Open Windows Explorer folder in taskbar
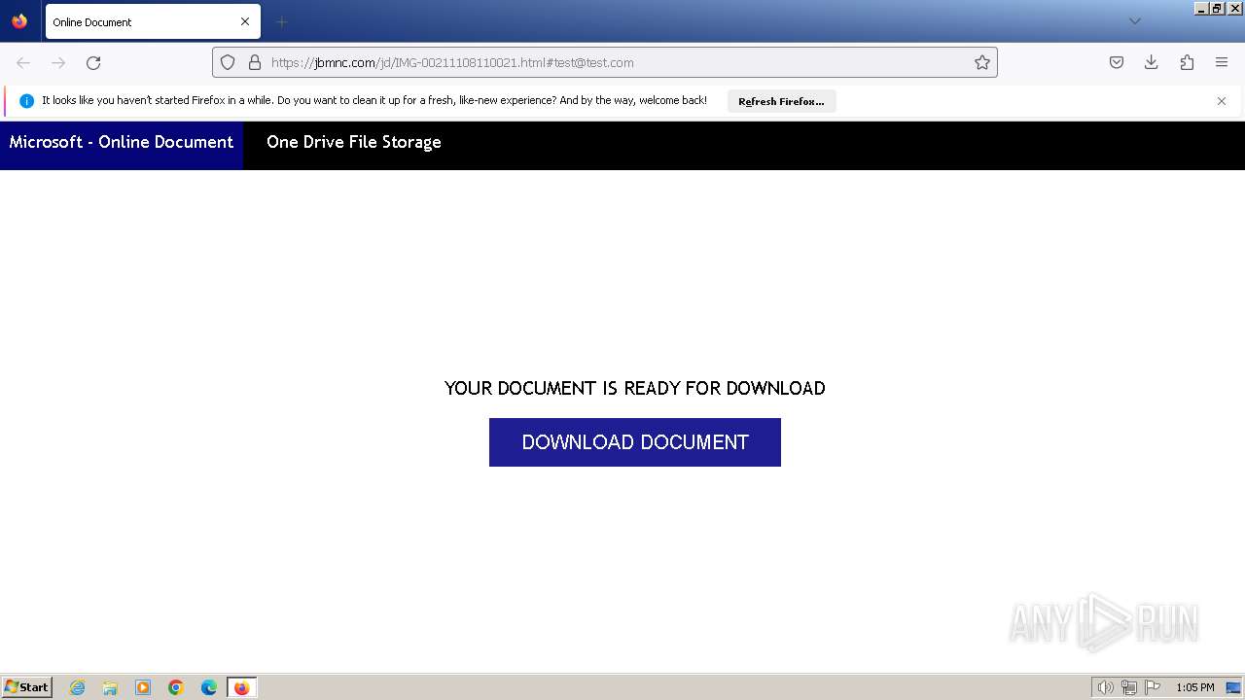 [x=110, y=687]
